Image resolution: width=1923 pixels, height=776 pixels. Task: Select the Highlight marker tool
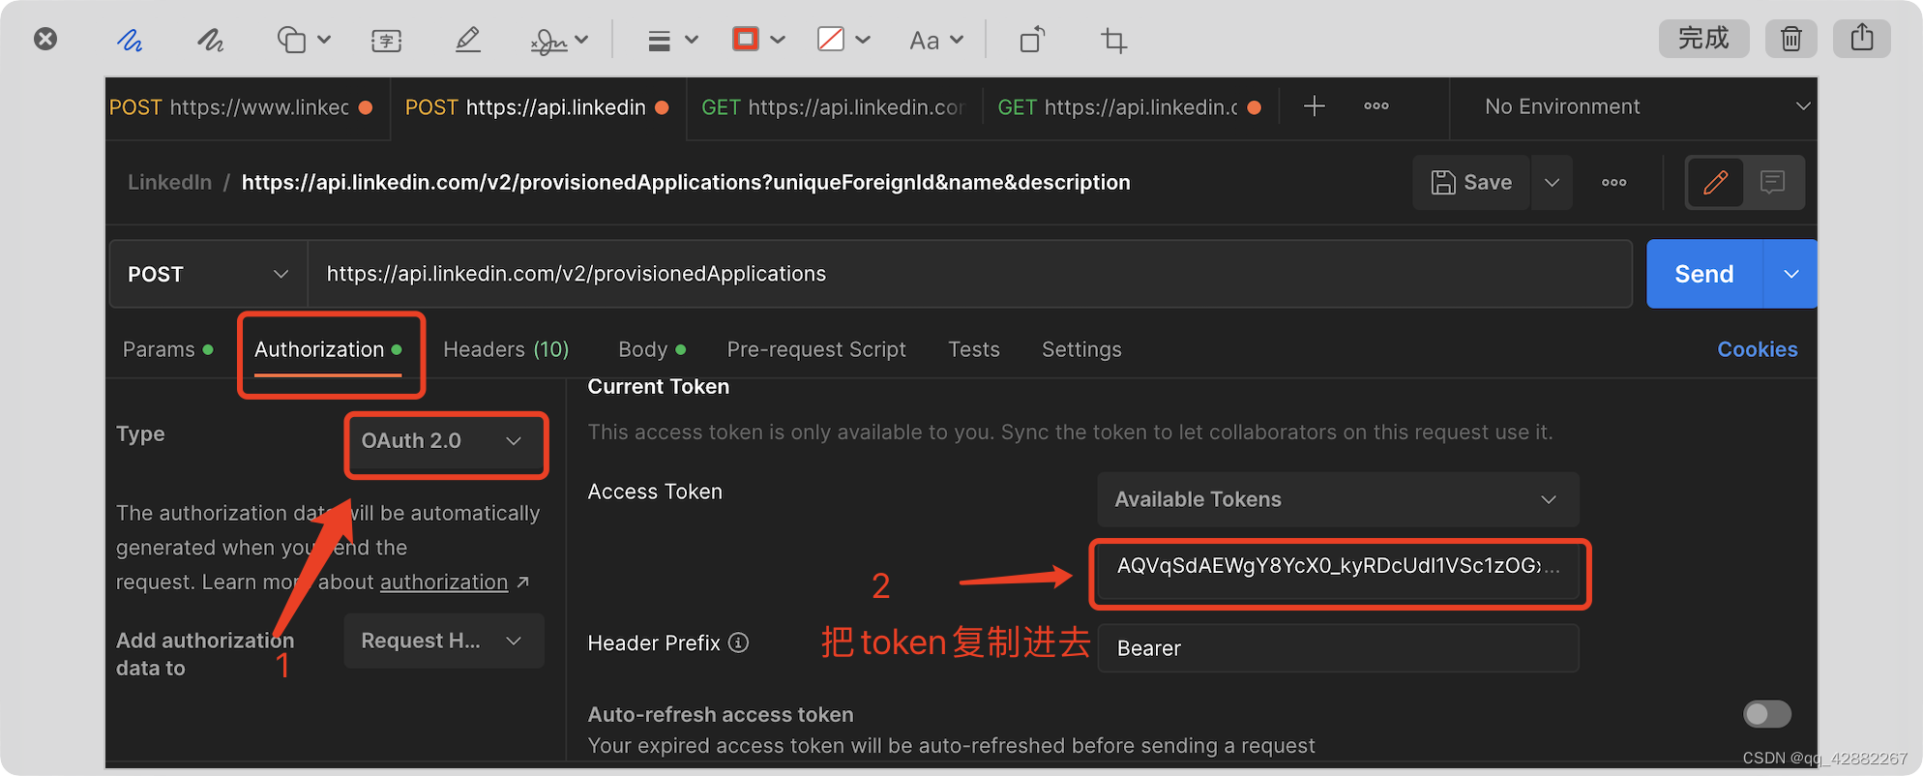pos(468,40)
